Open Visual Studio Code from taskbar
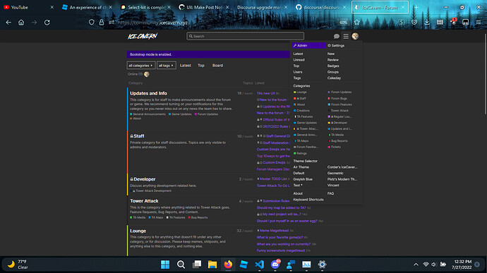The image size is (487, 273). 259,265
